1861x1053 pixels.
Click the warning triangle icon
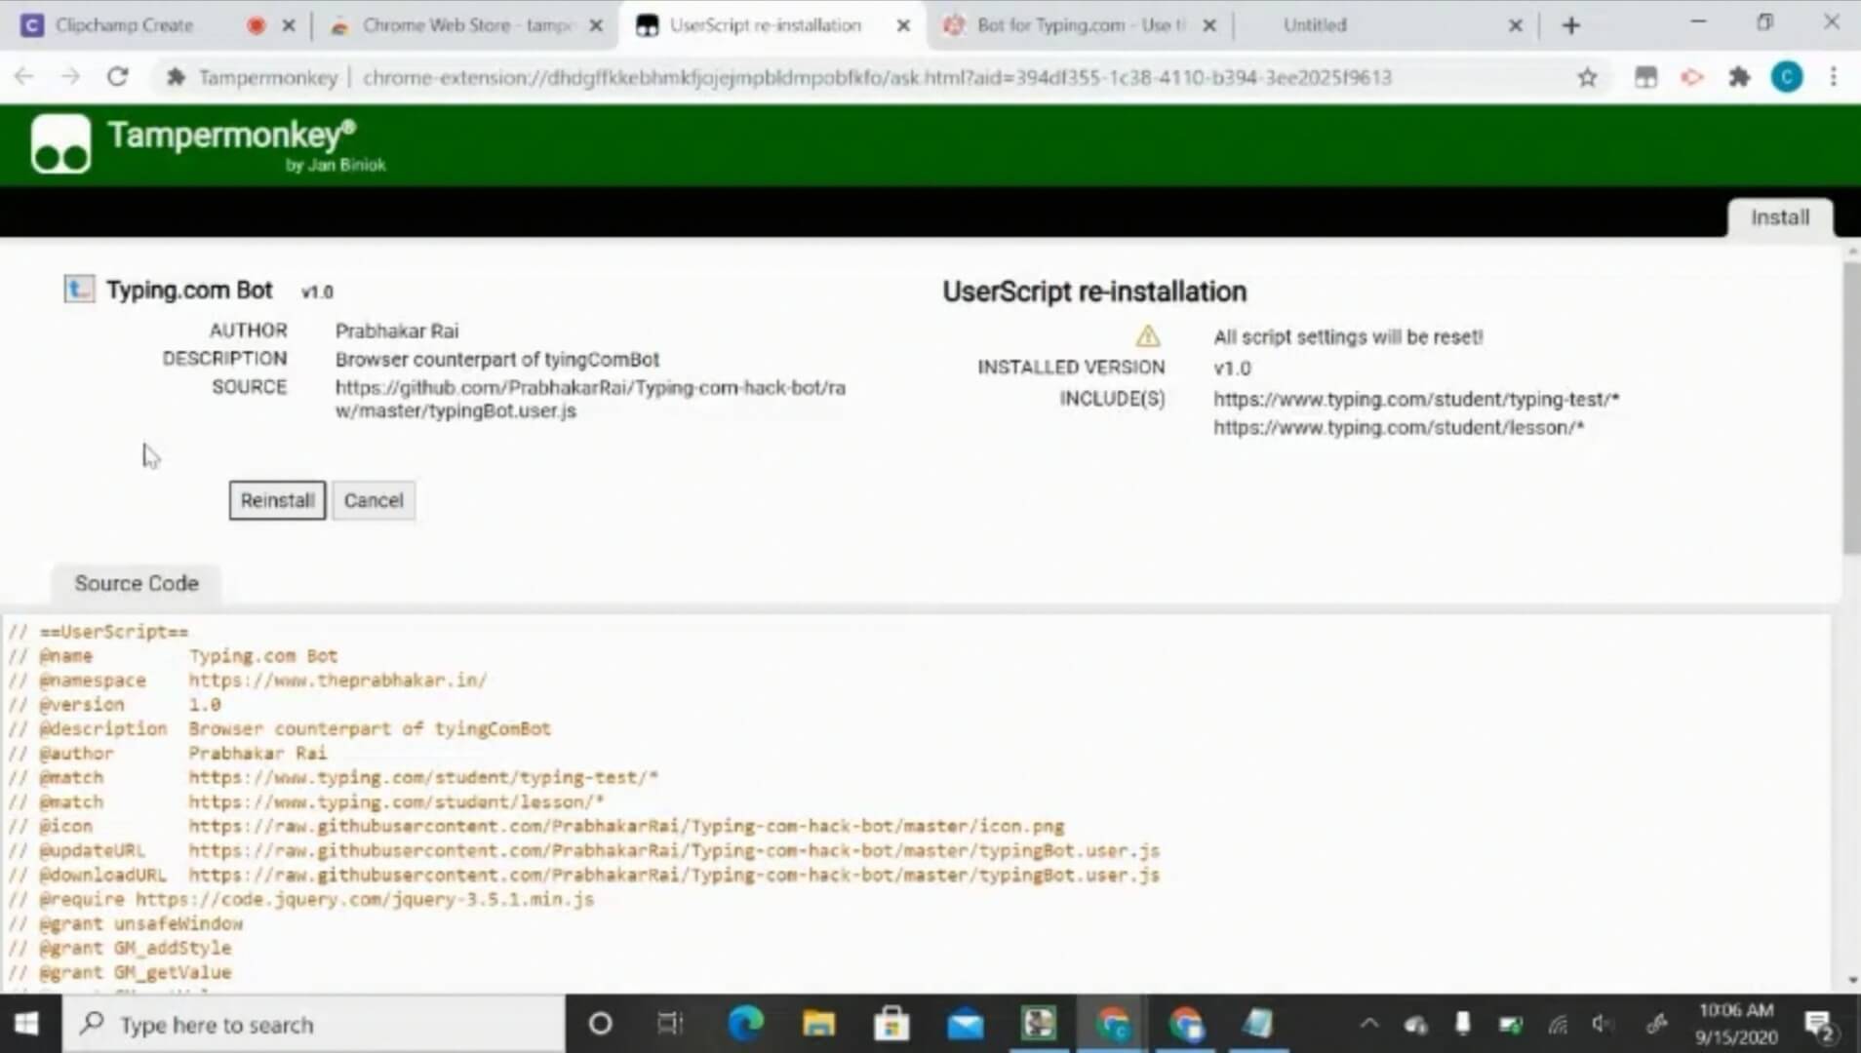tap(1148, 336)
